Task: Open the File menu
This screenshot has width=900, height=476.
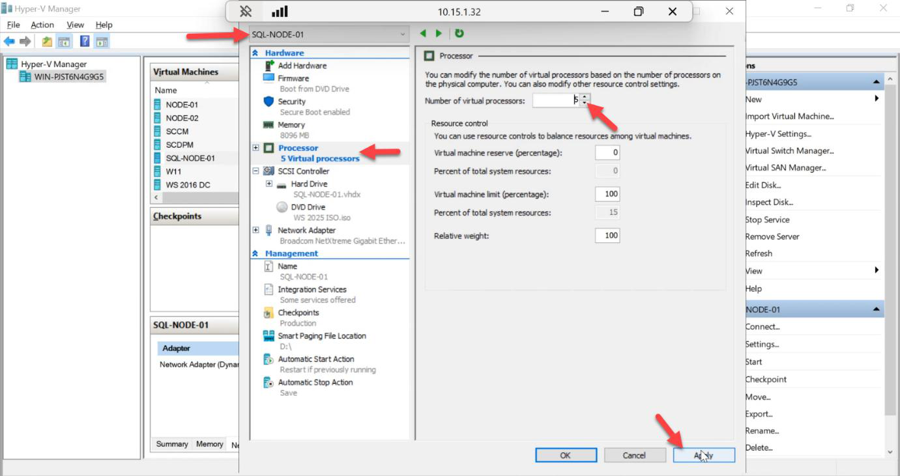Action: [13, 25]
